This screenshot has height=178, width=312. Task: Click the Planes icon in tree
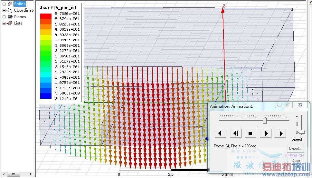pyautogui.click(x=10, y=17)
